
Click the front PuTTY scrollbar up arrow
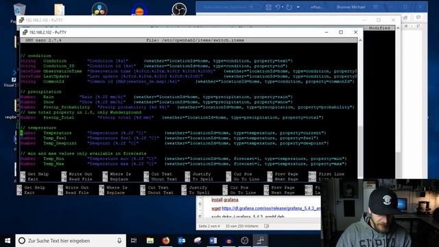tap(360, 40)
